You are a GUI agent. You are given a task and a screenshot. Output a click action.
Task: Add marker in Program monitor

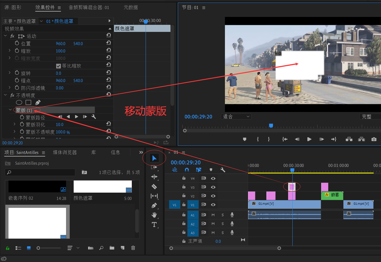(245, 139)
